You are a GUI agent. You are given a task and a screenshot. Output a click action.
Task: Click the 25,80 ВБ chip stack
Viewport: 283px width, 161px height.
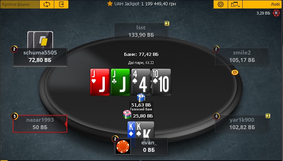point(138,115)
